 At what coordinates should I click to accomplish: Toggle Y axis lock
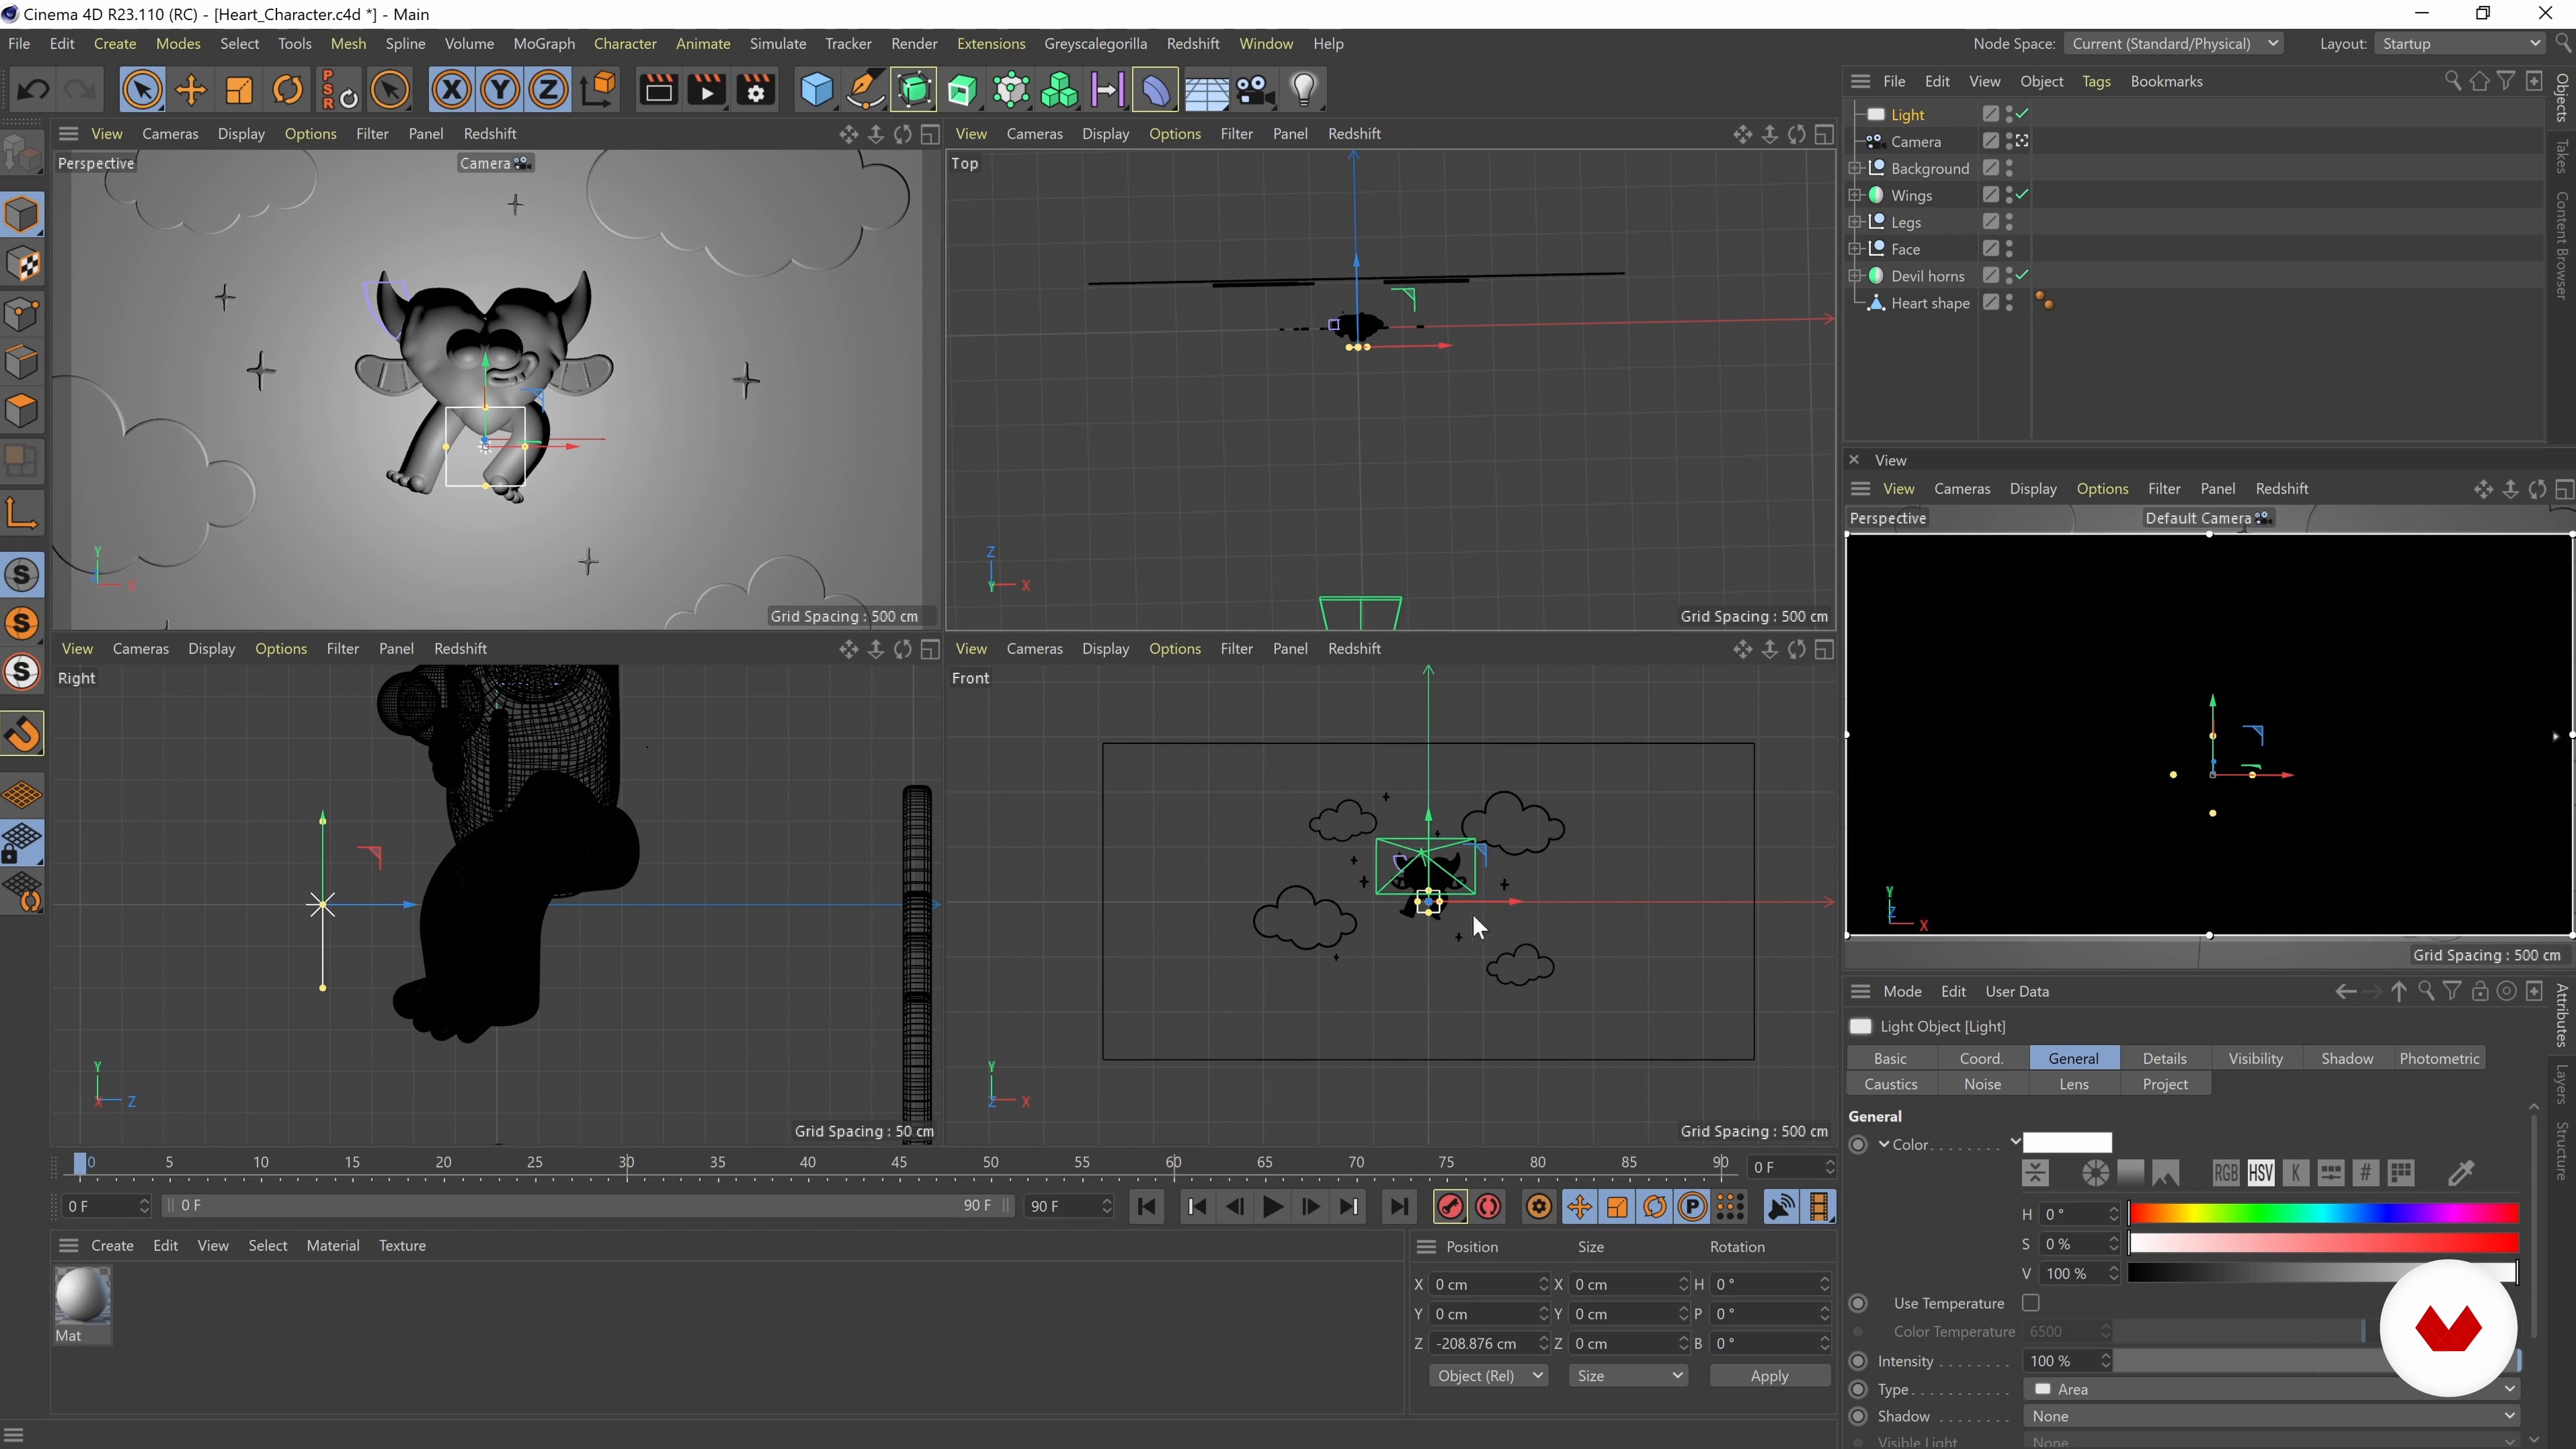(x=500, y=90)
